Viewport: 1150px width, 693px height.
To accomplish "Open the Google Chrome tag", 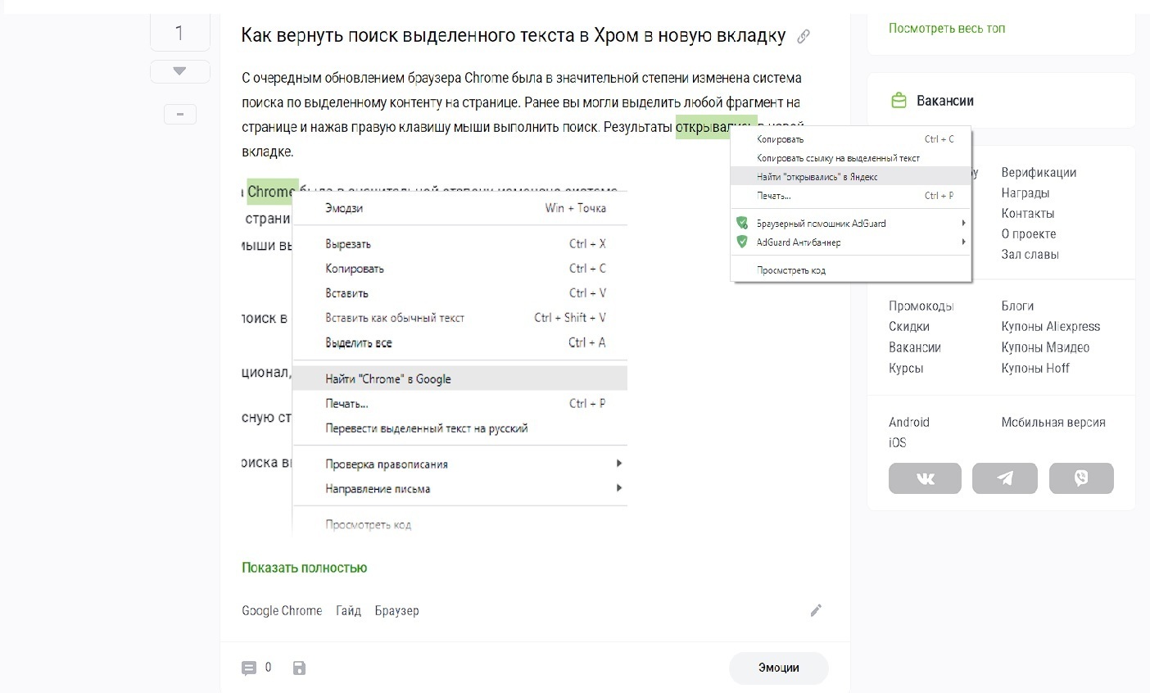I will (282, 611).
